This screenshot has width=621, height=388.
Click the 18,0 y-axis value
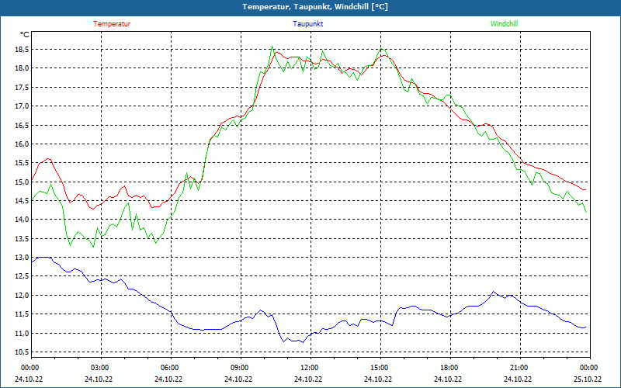(23, 68)
